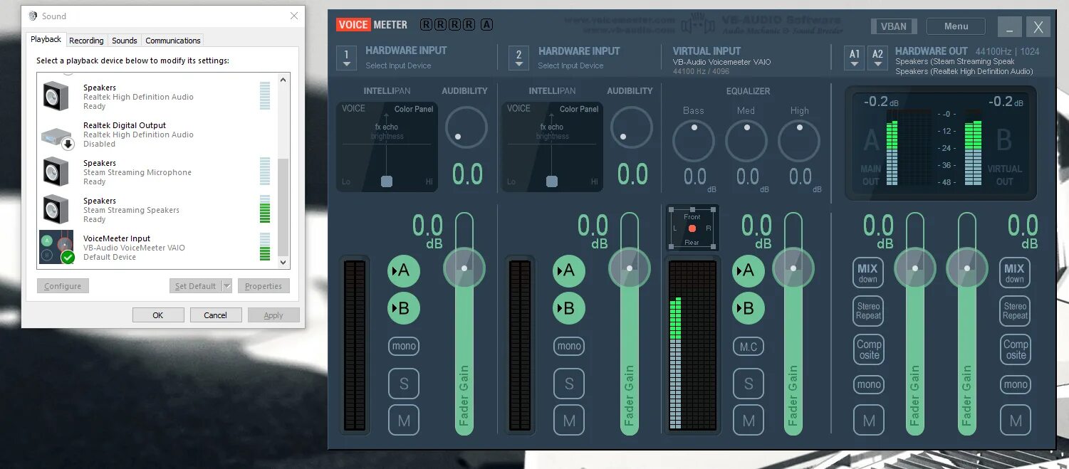Toggle Mix down on bus A
The width and height of the screenshot is (1069, 469).
(x=868, y=273)
